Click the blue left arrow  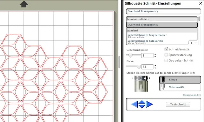135,104
